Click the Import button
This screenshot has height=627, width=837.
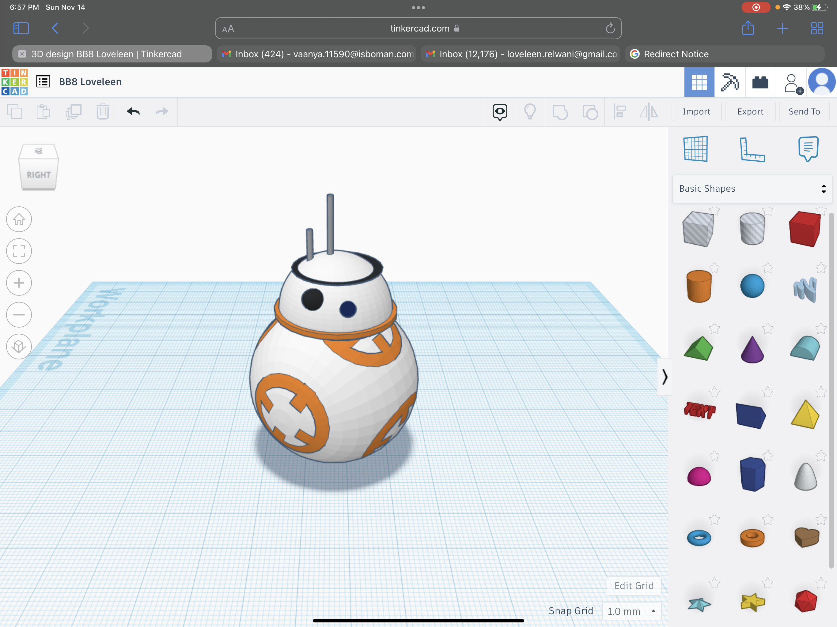click(696, 111)
